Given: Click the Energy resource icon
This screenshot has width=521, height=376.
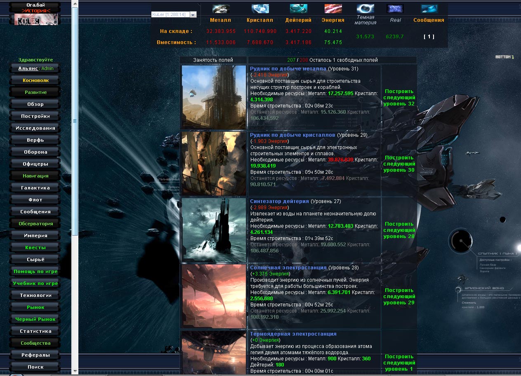Looking at the screenshot, I should [x=333, y=9].
